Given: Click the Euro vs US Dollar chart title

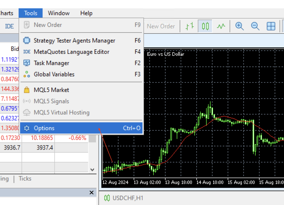Looking at the screenshot, I should point(165,54).
